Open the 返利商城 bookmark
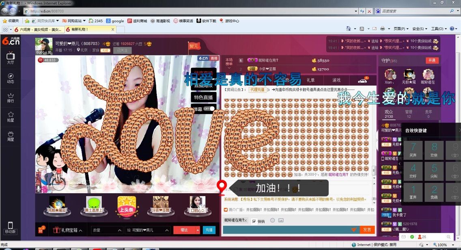Viewport: 461px width, 250px height. coord(137,21)
